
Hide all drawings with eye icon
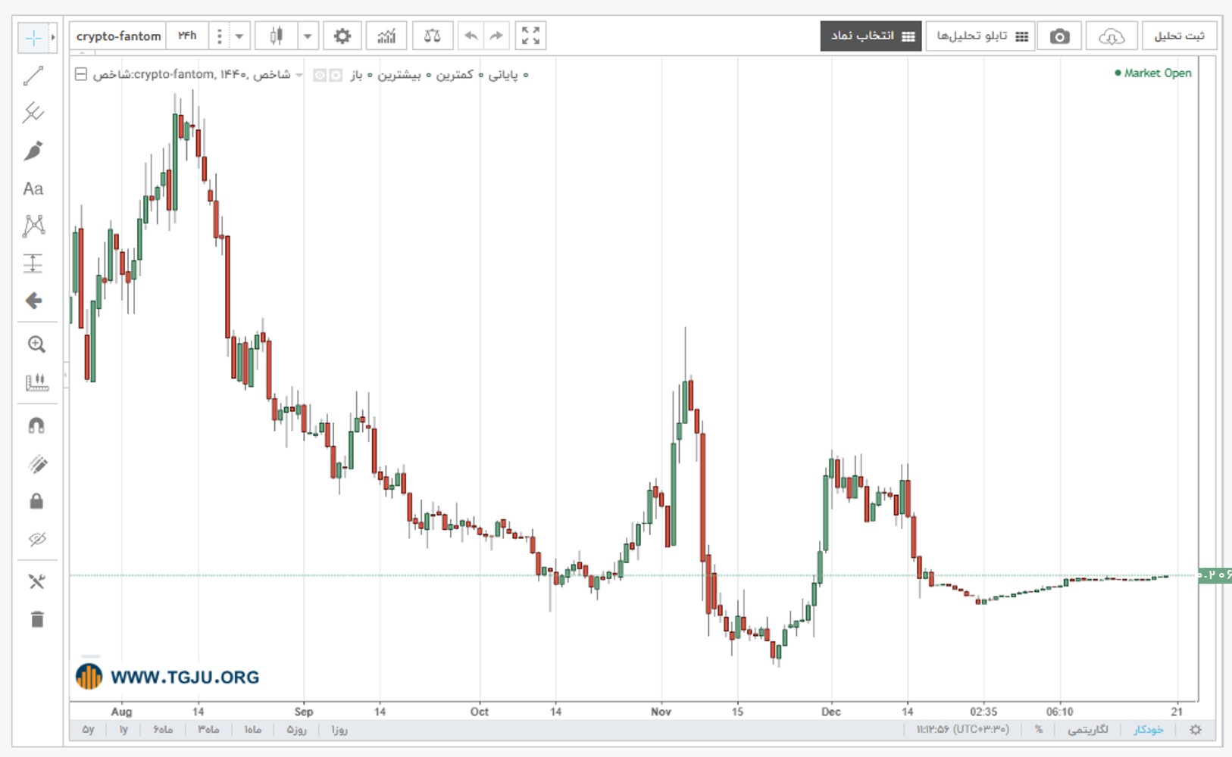point(36,539)
